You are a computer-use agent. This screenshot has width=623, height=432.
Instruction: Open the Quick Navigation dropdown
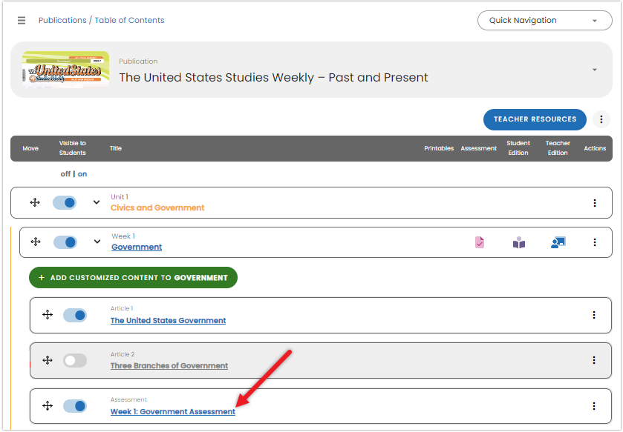(x=544, y=20)
